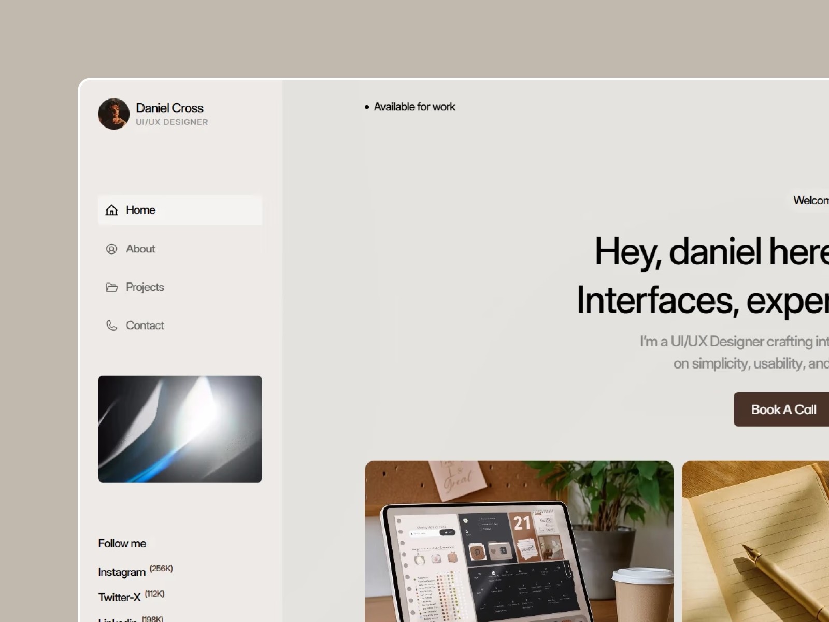Open the Instagram profile link
This screenshot has height=622, width=829.
click(x=122, y=572)
